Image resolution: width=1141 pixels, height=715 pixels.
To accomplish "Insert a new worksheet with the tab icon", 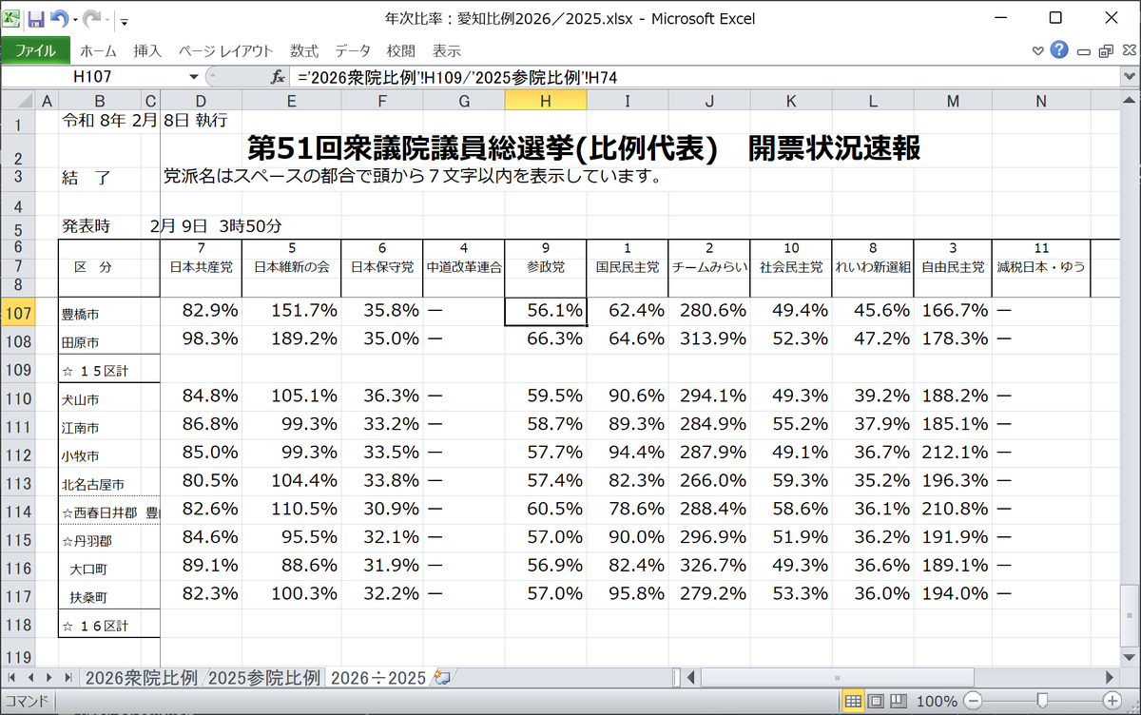I will 440,677.
